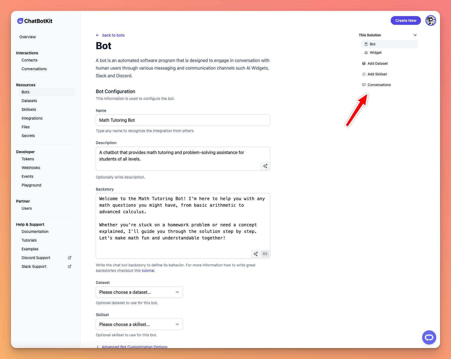Click the Name input field
This screenshot has width=451, height=359.
183,120
